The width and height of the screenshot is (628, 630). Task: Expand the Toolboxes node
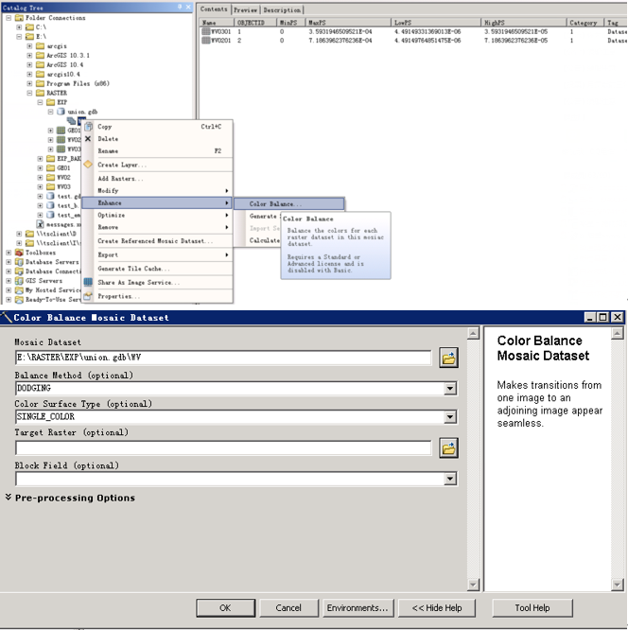(9, 253)
